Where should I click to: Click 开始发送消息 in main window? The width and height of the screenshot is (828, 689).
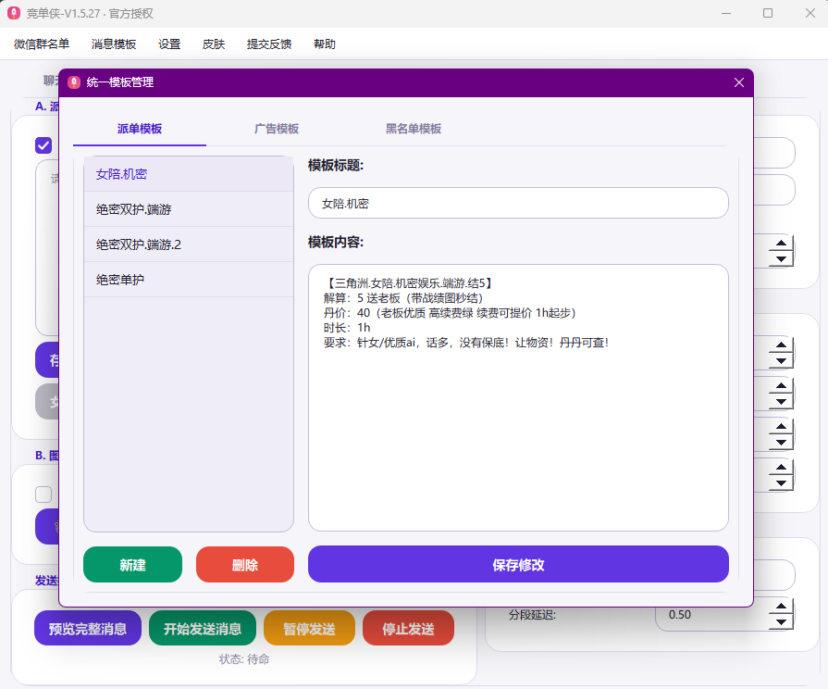(203, 628)
